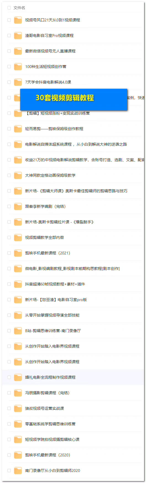The height and width of the screenshot is (483, 146).
Task: Click folder icon beside 最新微信视频号无人直播课程
Action: pos(18,51)
